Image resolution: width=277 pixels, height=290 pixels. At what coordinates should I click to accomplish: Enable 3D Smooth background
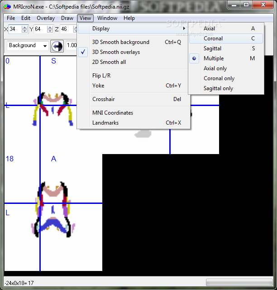click(x=133, y=42)
